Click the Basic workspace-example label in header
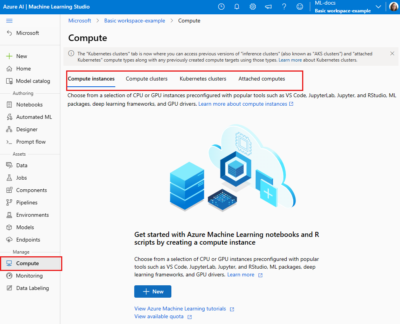Screen dimensions: 400x324 click(343, 11)
